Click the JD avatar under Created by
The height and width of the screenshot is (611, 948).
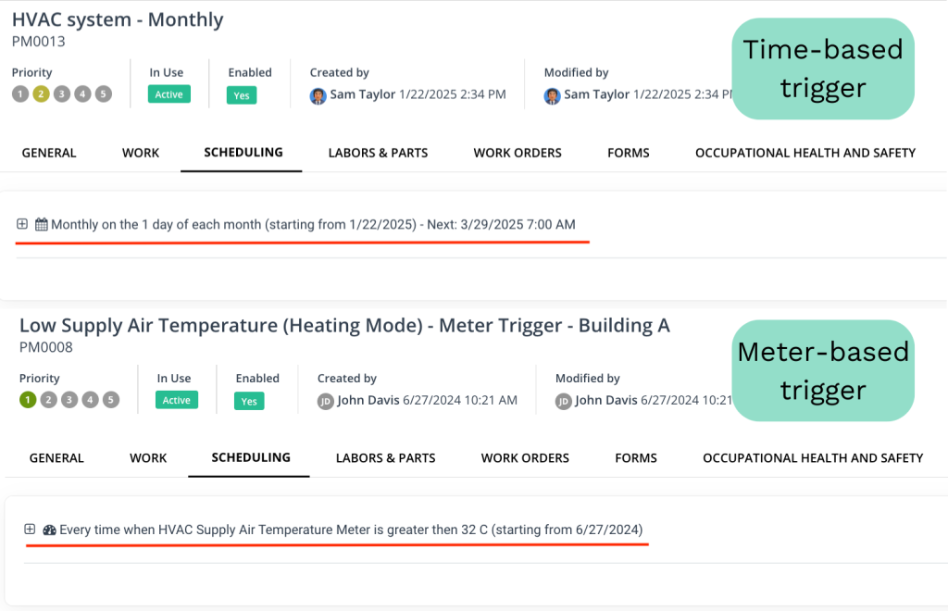coord(325,401)
